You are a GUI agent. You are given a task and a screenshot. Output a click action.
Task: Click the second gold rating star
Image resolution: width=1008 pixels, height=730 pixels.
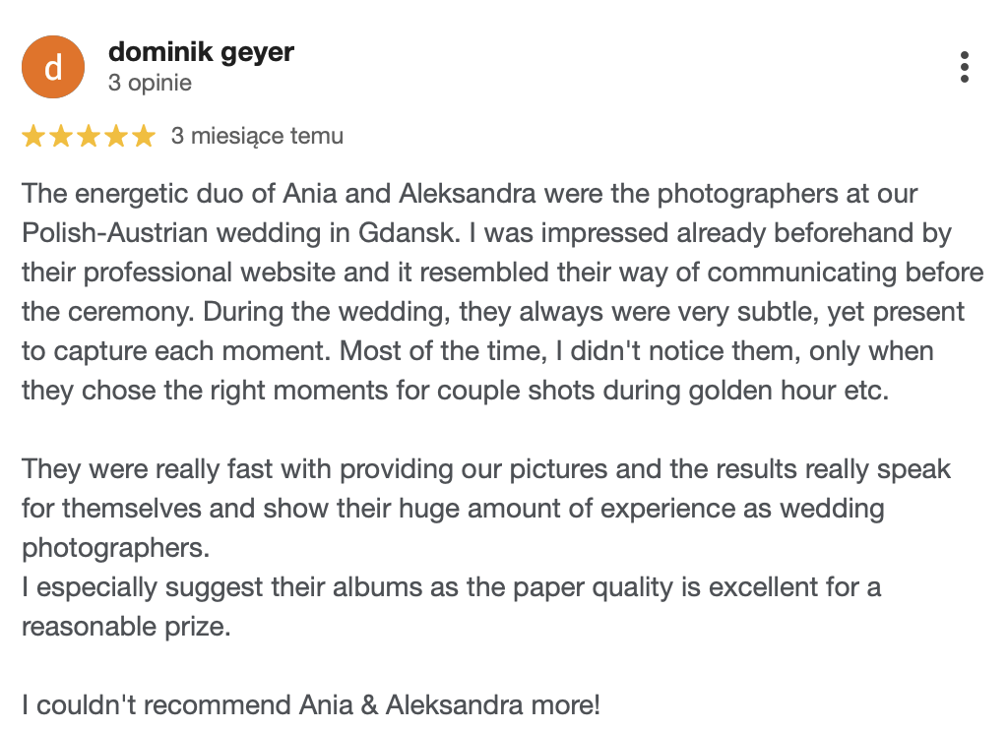coord(61,137)
